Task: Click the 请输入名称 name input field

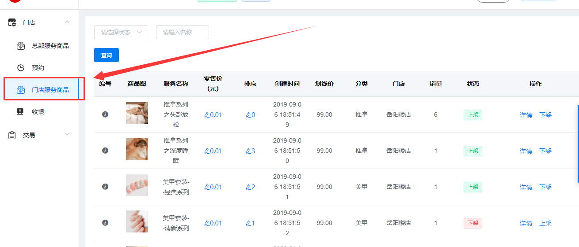Action: coord(183,32)
